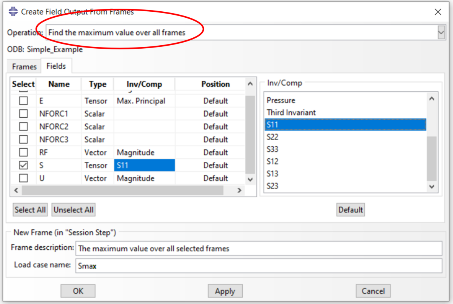Enable the E tensor field checkbox
The image size is (453, 304).
click(x=23, y=101)
